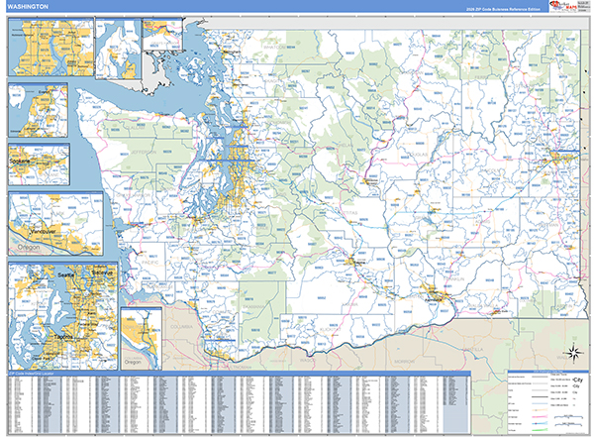The image size is (594, 437).
Task: Click the SKAMANIA county label
Action: pyautogui.click(x=254, y=306)
